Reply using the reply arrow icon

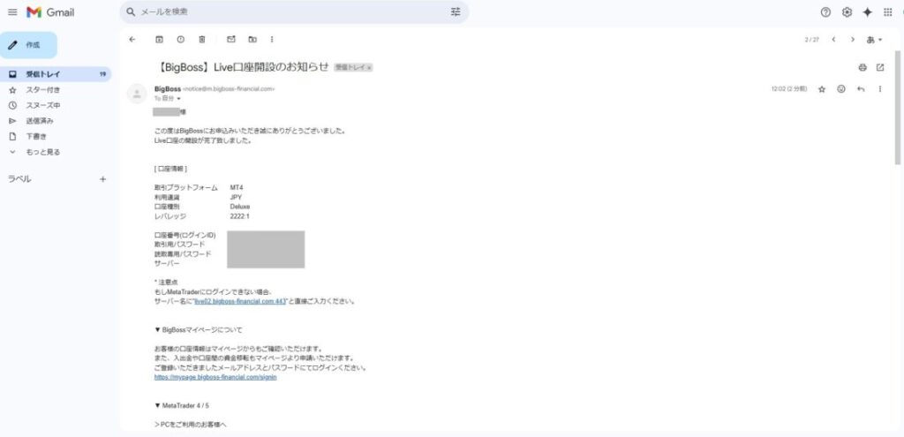tap(861, 89)
